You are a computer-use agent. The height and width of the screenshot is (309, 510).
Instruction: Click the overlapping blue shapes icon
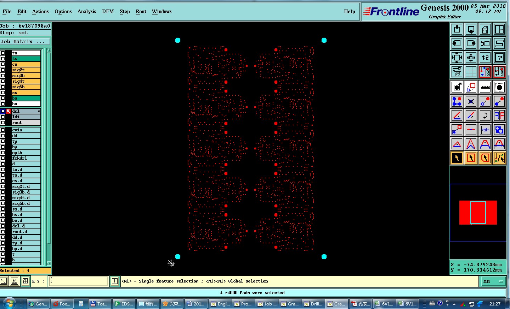499,130
